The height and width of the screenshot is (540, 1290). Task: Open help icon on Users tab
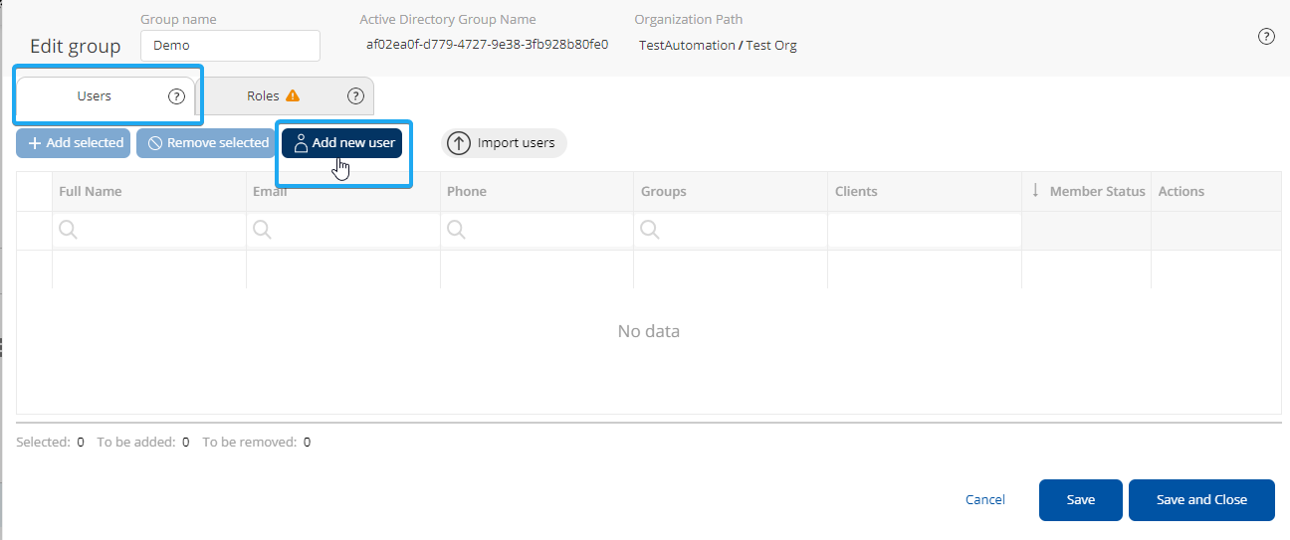tap(176, 96)
